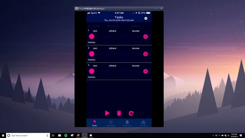This screenshot has width=245, height=138.
Task: Click 'test' profile text in task 1
Action: (95, 31)
